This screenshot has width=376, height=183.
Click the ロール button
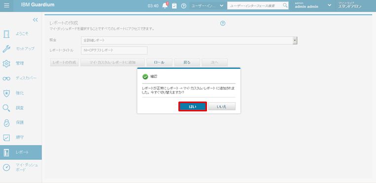click(x=159, y=62)
